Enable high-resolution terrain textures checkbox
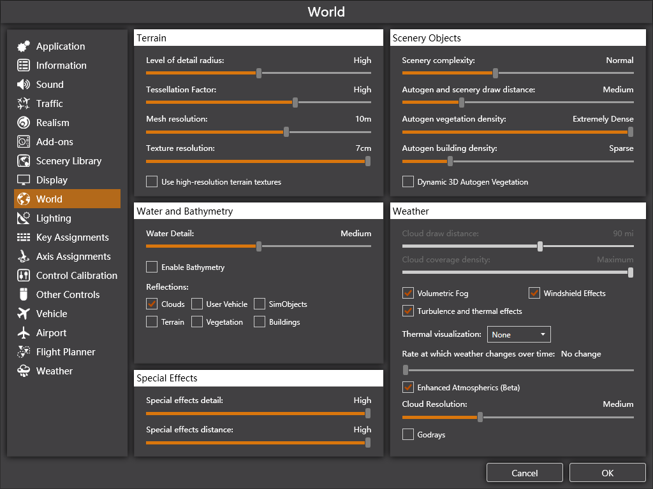This screenshot has width=653, height=489. [152, 182]
